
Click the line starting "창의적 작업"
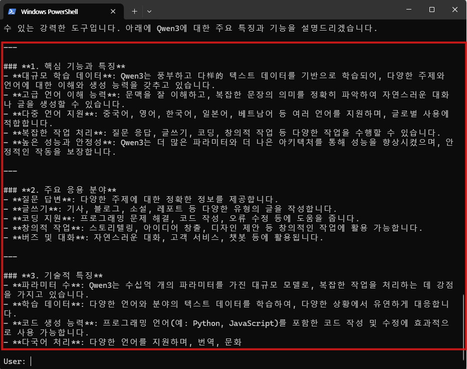(x=213, y=228)
